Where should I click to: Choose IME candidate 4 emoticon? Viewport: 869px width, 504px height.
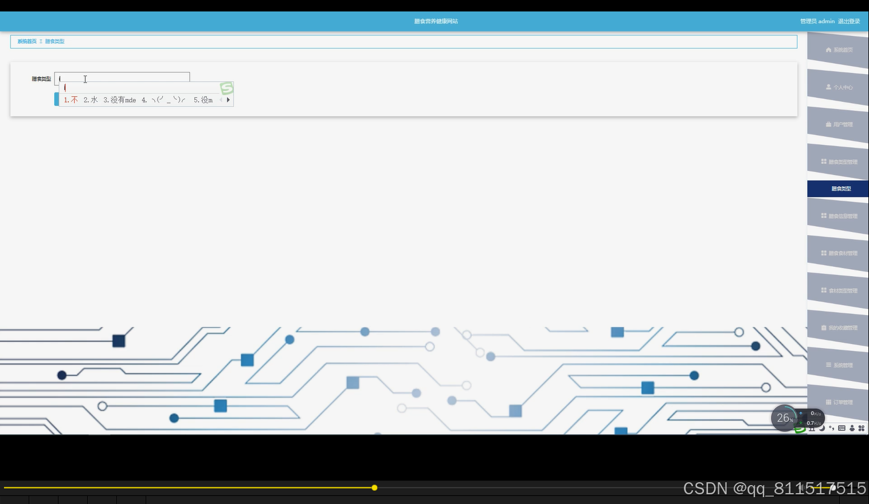point(163,100)
